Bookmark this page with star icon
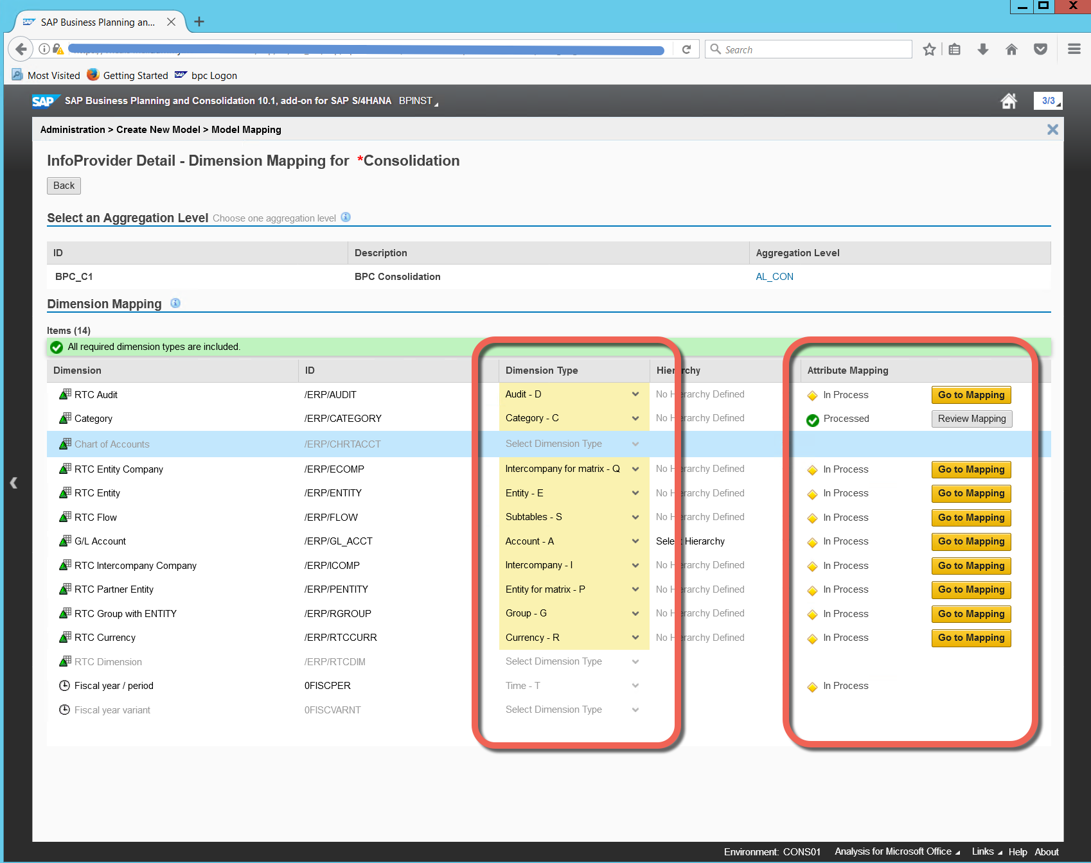 (x=929, y=49)
